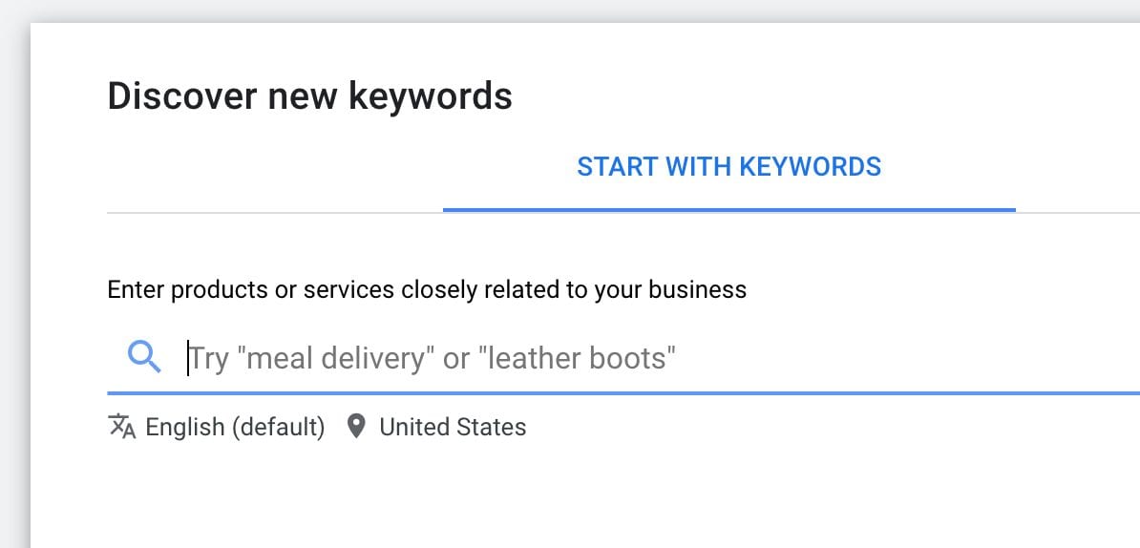
Task: Click the translate language icon
Action: 122,427
